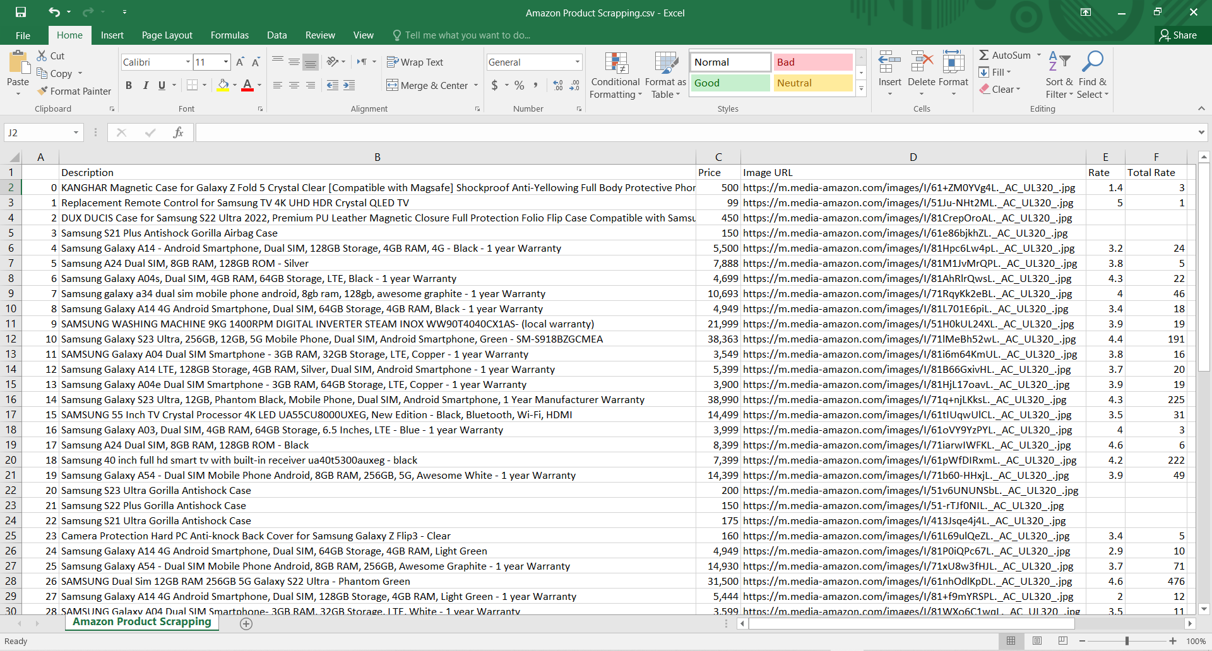Click the Save icon in the title bar
The width and height of the screenshot is (1212, 651).
[x=21, y=12]
